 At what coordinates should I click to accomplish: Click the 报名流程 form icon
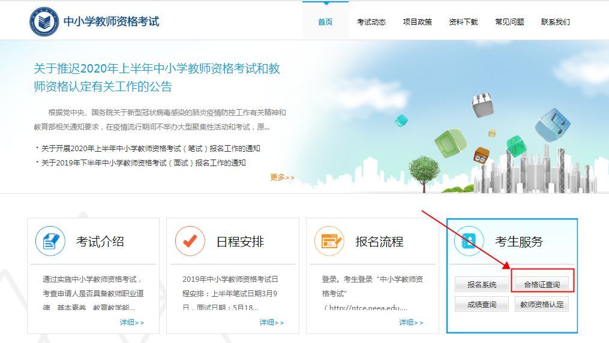[329, 241]
